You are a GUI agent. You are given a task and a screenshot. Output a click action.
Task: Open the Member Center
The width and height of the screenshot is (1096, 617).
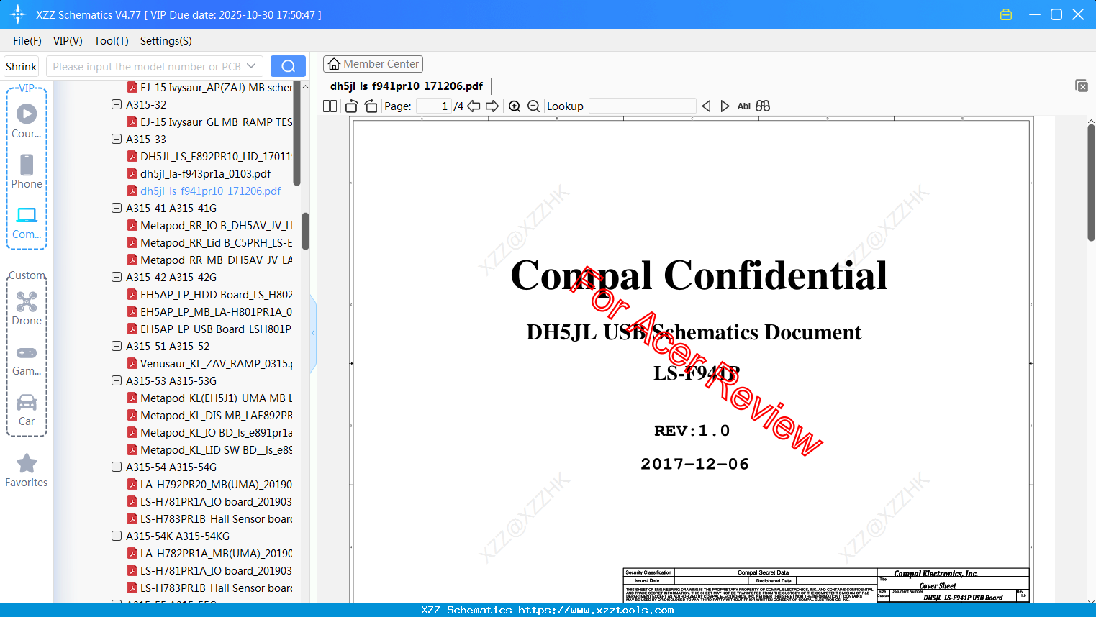click(373, 64)
